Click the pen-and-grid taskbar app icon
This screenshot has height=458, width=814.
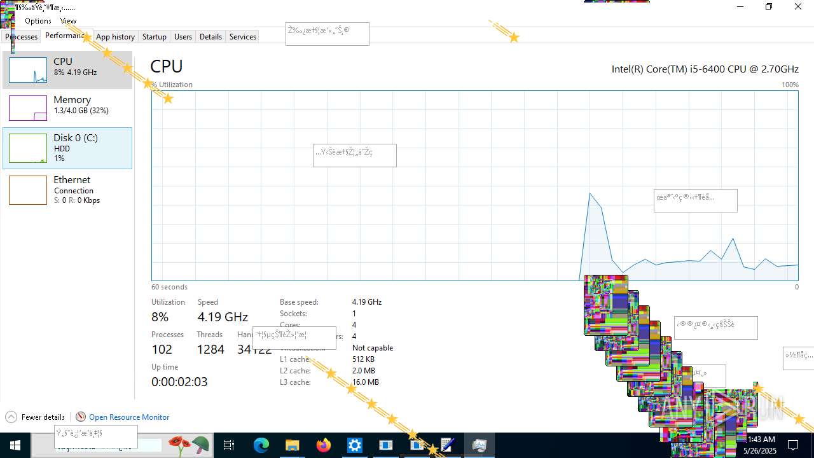[x=447, y=445]
